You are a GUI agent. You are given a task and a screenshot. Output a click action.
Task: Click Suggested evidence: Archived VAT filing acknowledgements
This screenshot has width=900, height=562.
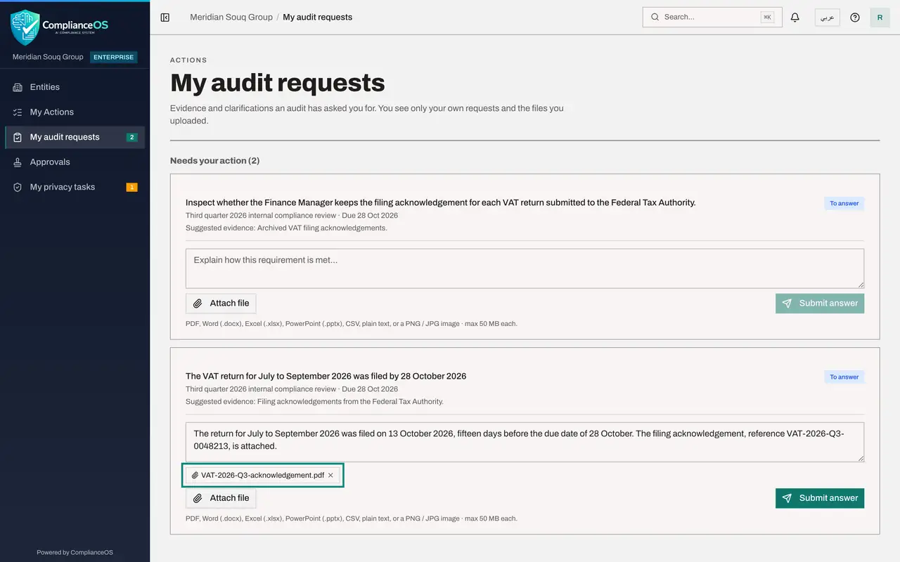[286, 228]
